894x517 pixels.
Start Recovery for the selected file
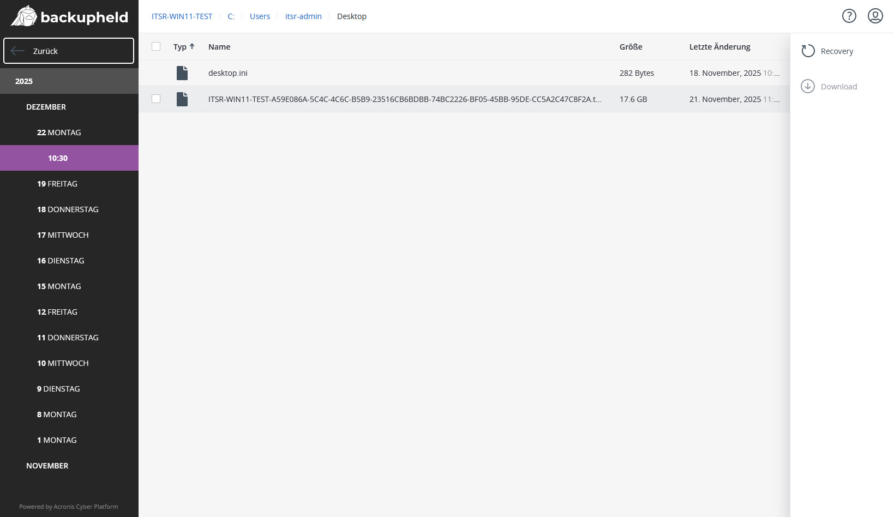click(x=827, y=51)
